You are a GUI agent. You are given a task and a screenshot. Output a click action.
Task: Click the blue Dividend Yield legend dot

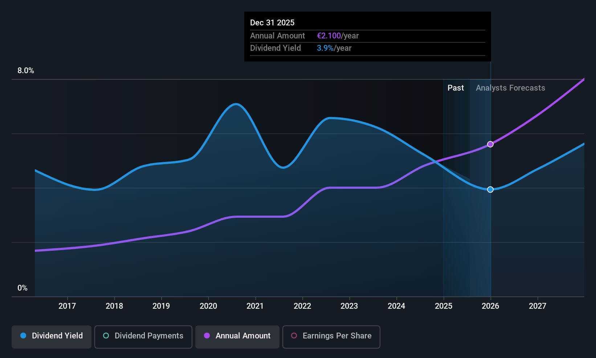pyautogui.click(x=23, y=336)
